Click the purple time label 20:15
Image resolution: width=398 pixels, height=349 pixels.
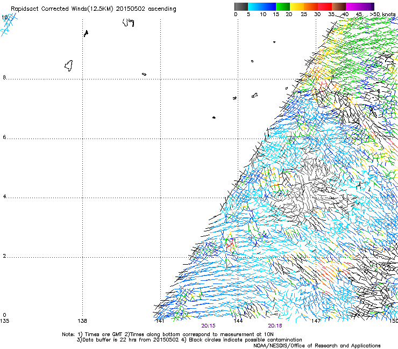click(208, 326)
